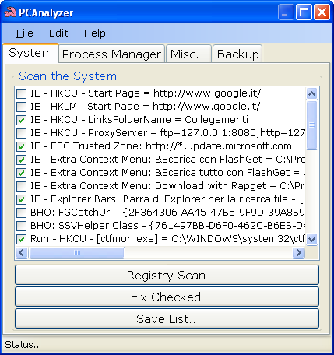Uncheck the LinksFolderName Collegamenti entry
The width and height of the screenshot is (334, 355).
[21, 120]
